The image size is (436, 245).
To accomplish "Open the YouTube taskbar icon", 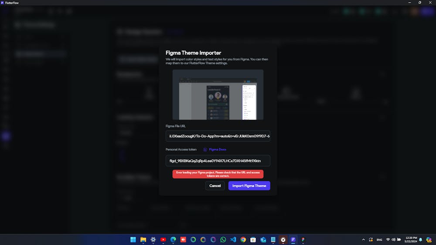I will 163,239.
